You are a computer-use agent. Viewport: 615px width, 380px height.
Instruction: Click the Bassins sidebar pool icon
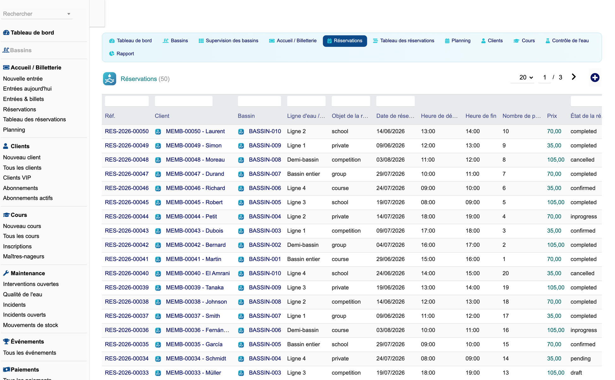tap(6, 50)
